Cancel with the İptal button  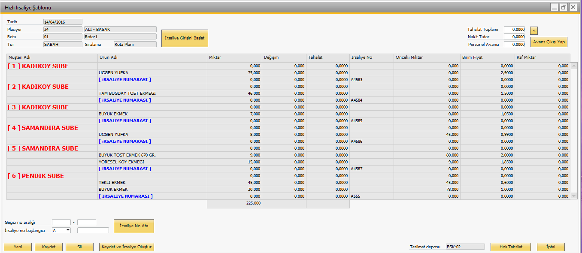pos(550,247)
